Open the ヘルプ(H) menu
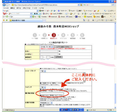The height and width of the screenshot is (112, 118). (x=41, y=8)
